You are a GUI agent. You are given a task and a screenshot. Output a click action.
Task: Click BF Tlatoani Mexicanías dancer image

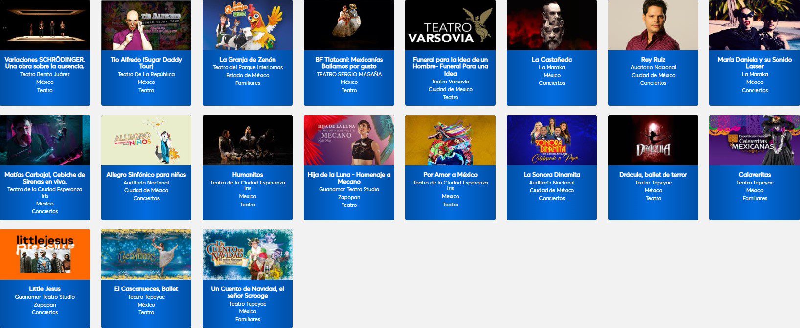coord(349,25)
